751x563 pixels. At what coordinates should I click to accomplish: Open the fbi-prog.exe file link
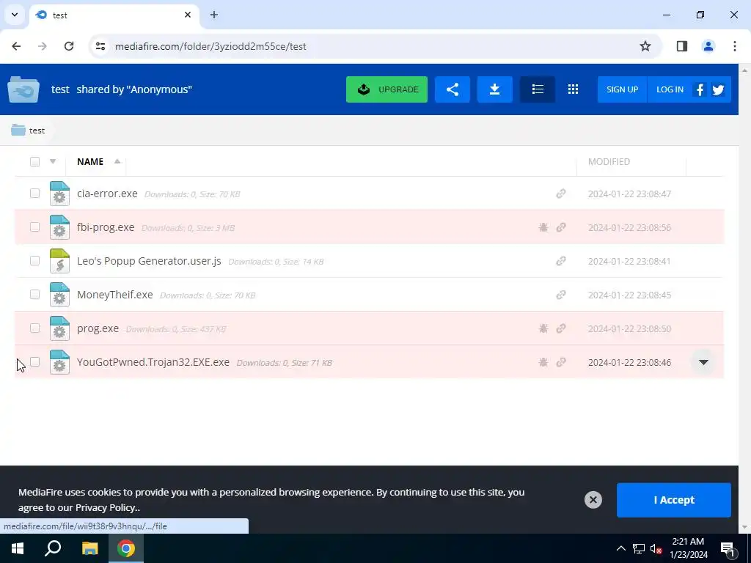click(106, 227)
